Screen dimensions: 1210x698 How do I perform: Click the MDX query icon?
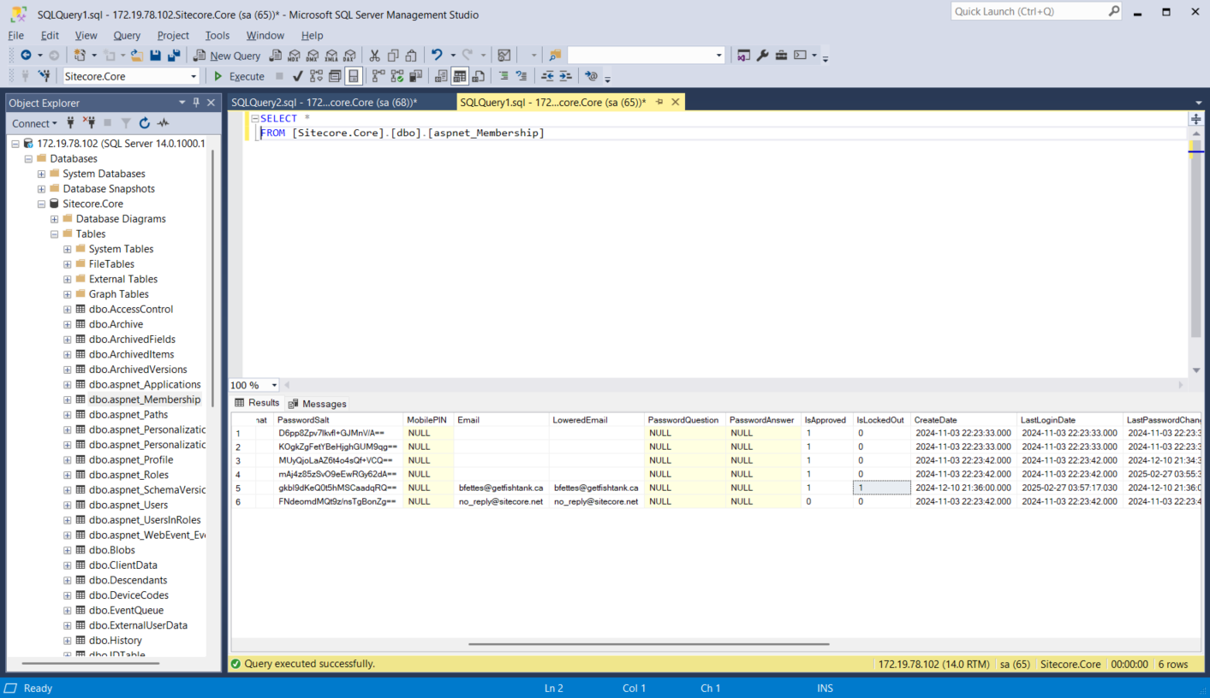click(x=295, y=55)
